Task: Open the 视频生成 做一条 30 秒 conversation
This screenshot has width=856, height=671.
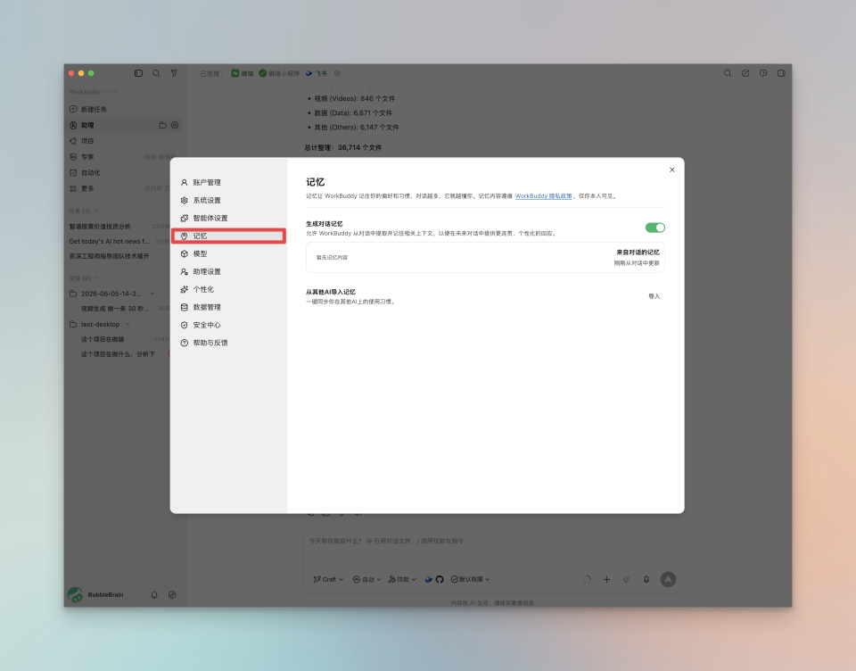Action: point(115,309)
